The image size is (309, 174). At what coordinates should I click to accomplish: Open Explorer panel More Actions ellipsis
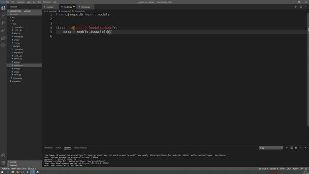[38, 7]
